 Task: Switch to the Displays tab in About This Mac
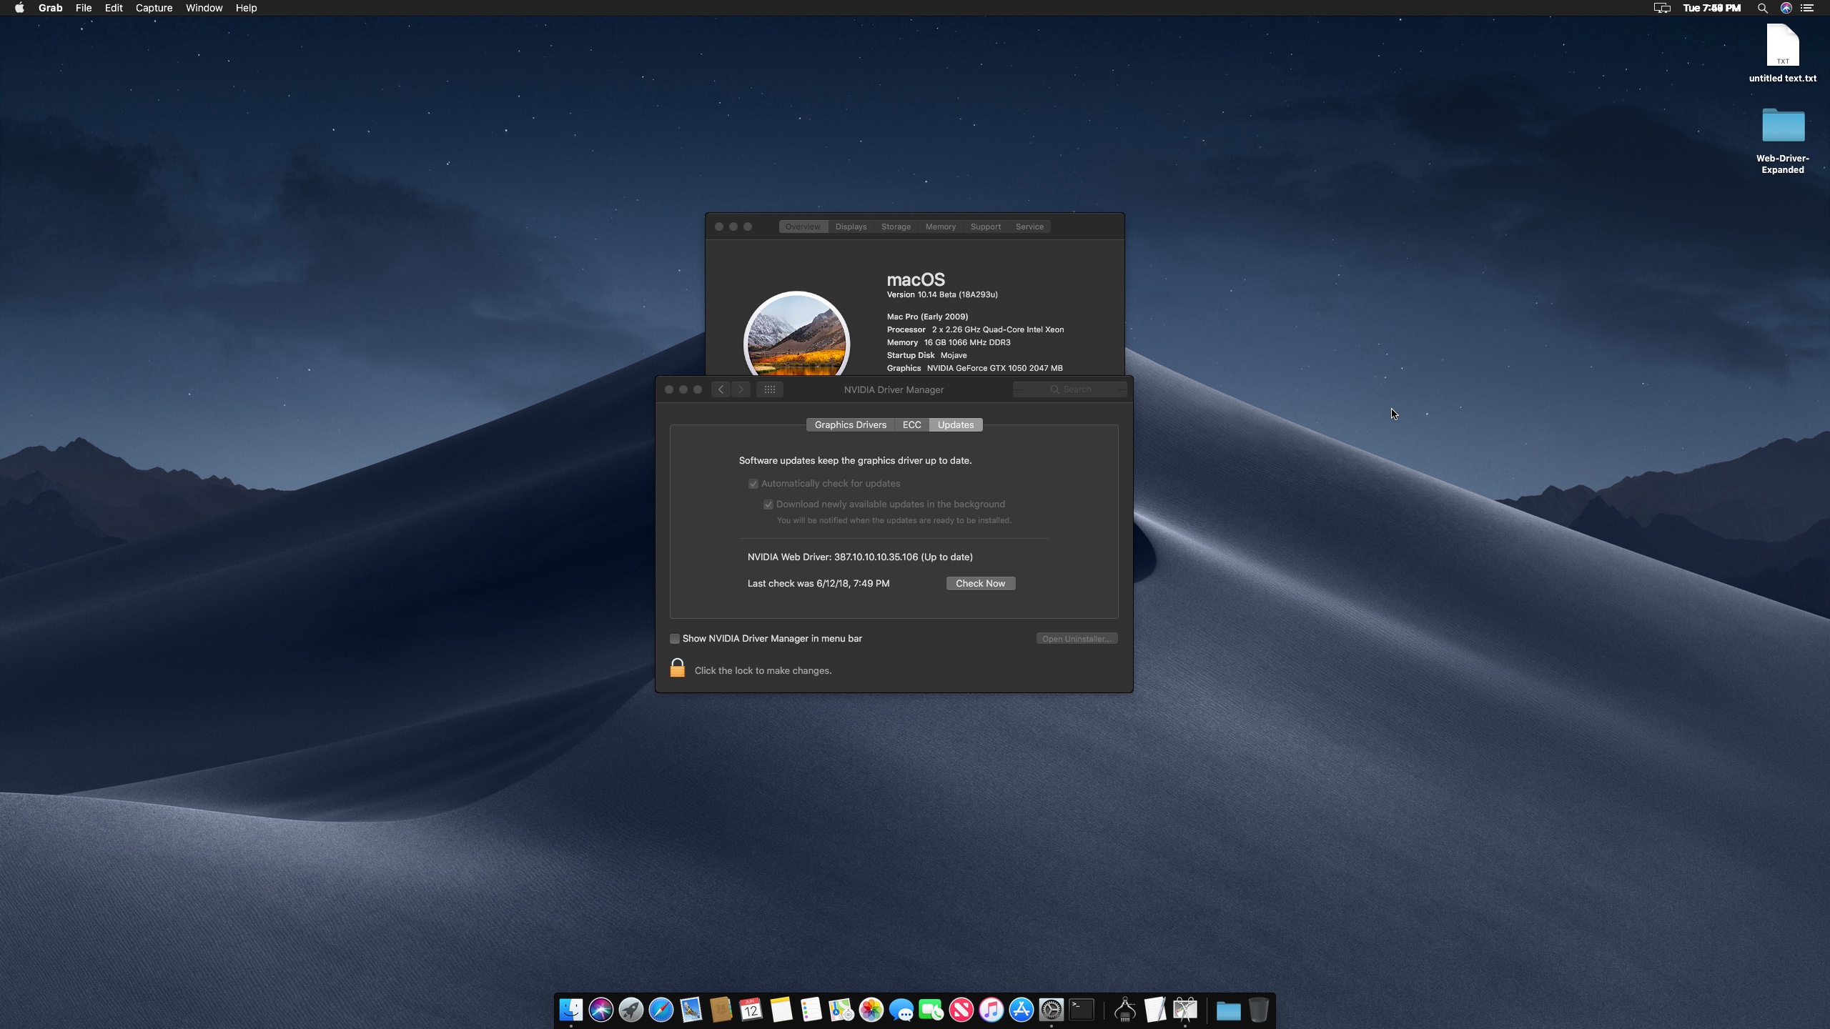click(851, 227)
